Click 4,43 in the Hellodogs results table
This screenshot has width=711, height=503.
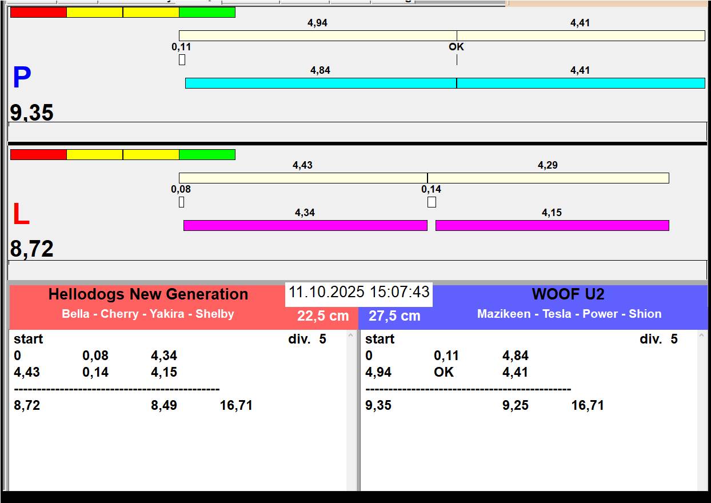pyautogui.click(x=27, y=372)
